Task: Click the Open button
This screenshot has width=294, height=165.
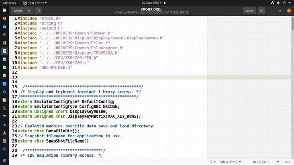Action: point(18,11)
